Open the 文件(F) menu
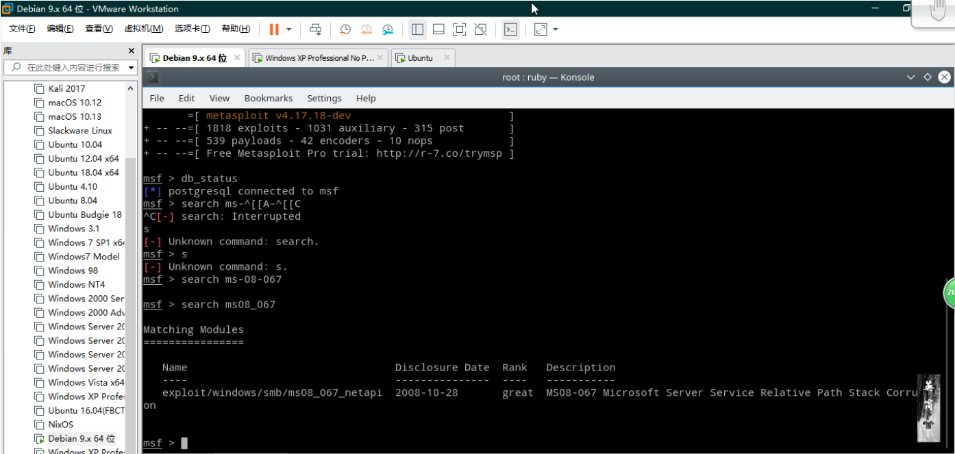The height and width of the screenshot is (454, 955). coord(22,29)
